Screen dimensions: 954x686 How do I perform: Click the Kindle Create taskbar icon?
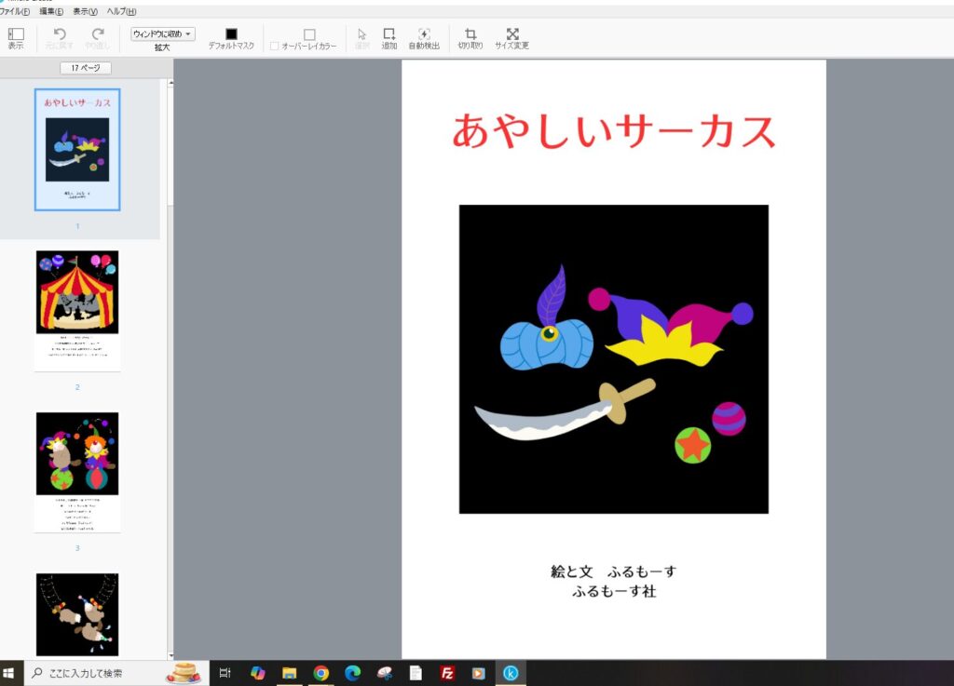pos(511,673)
